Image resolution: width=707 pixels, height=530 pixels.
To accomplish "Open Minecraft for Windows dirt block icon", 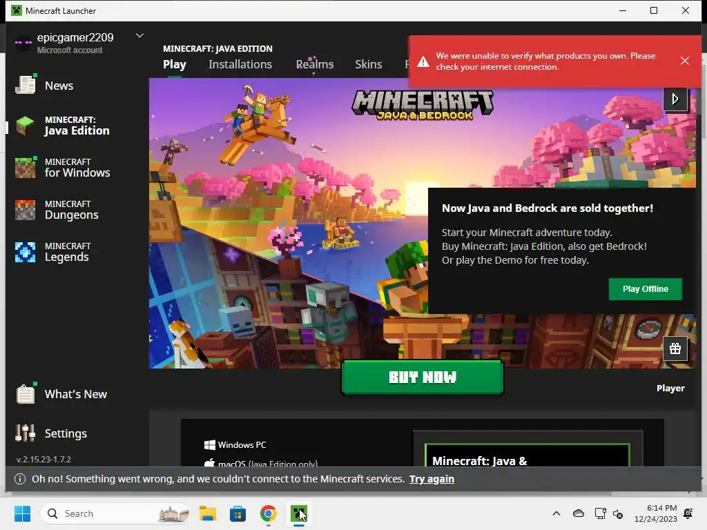I will [x=25, y=168].
